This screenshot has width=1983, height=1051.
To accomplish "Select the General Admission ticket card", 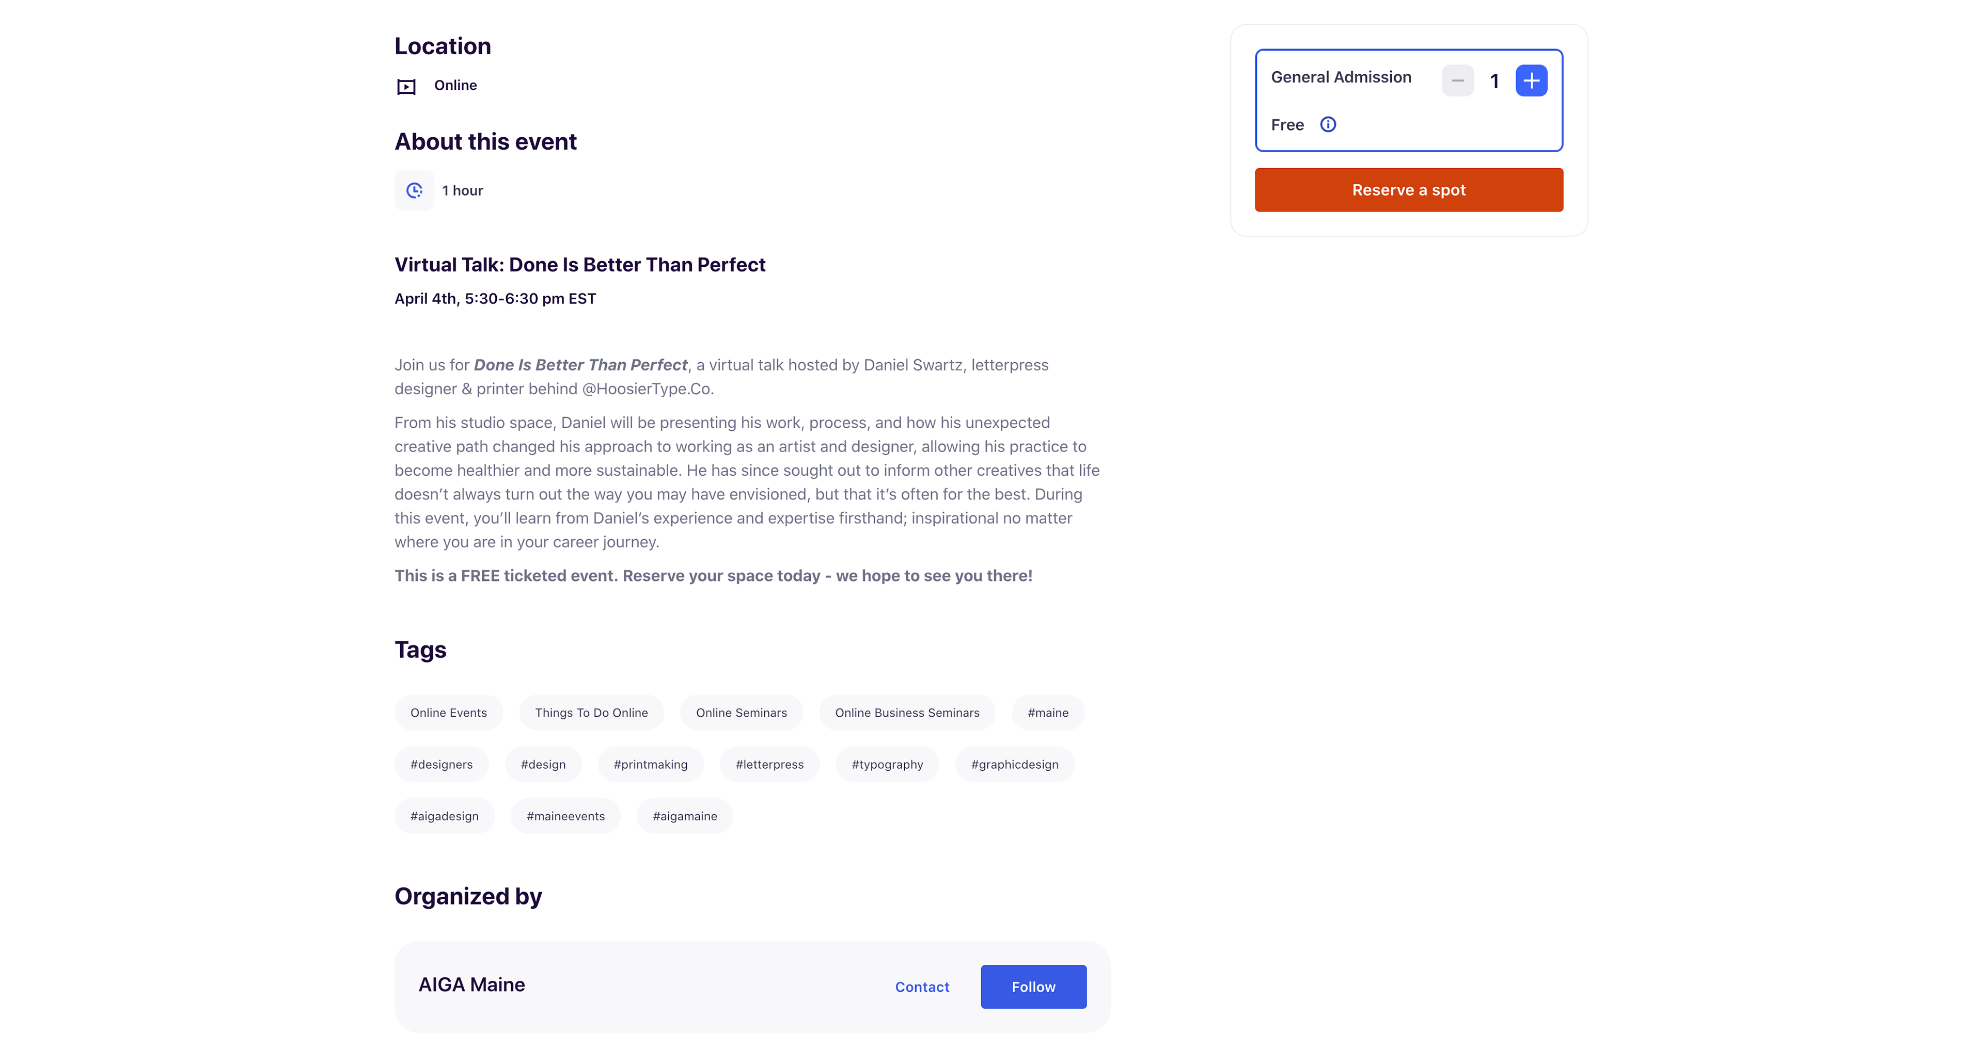I will pos(1408,100).
